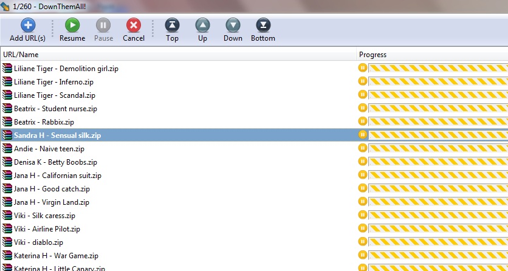508x271 pixels.
Task: Select Liliane Tiger - Demolition girl.zip
Action: click(66, 69)
